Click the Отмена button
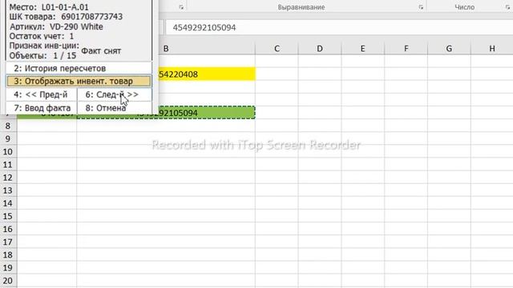This screenshot has height=288, width=513. (x=115, y=108)
